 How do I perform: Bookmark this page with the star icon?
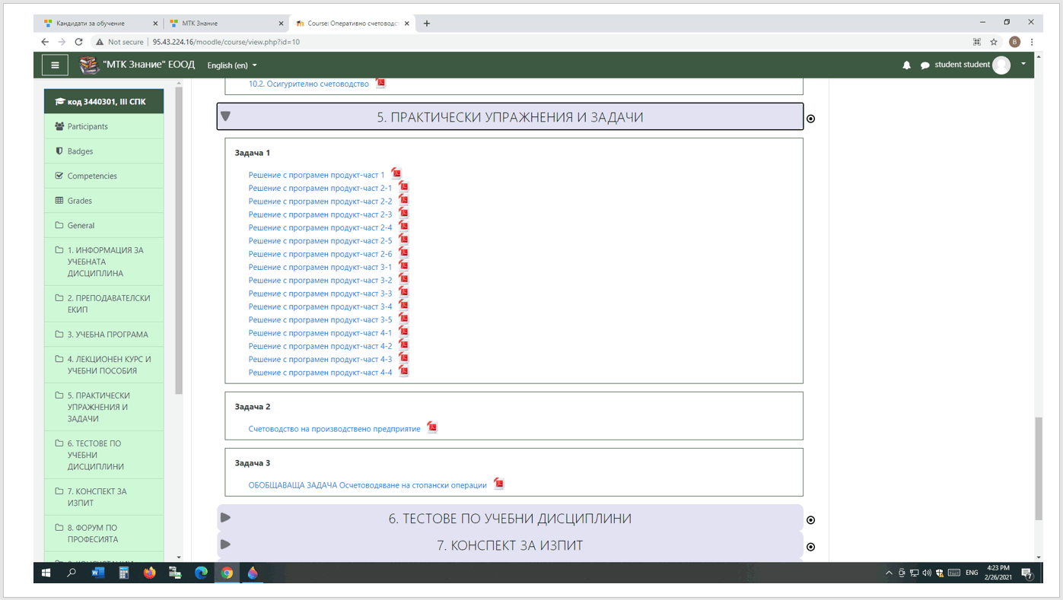click(994, 42)
